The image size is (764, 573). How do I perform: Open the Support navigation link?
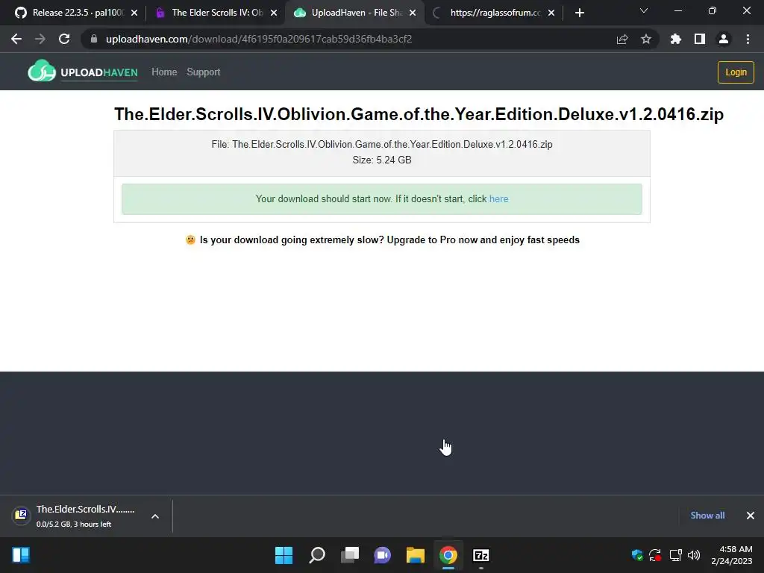point(203,72)
